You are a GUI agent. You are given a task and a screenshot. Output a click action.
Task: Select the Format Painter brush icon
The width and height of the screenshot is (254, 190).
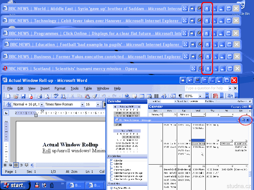pos(95,96)
